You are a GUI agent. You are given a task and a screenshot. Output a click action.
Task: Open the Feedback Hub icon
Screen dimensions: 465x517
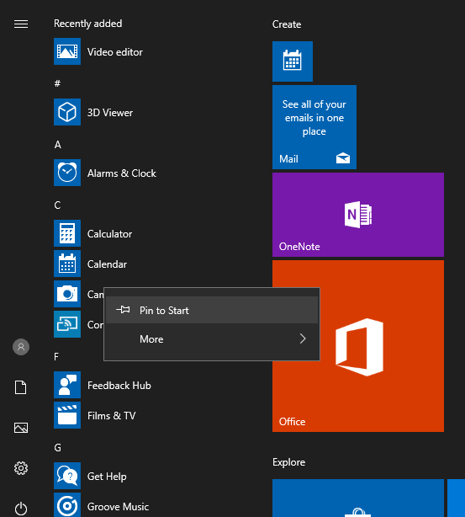coord(67,385)
